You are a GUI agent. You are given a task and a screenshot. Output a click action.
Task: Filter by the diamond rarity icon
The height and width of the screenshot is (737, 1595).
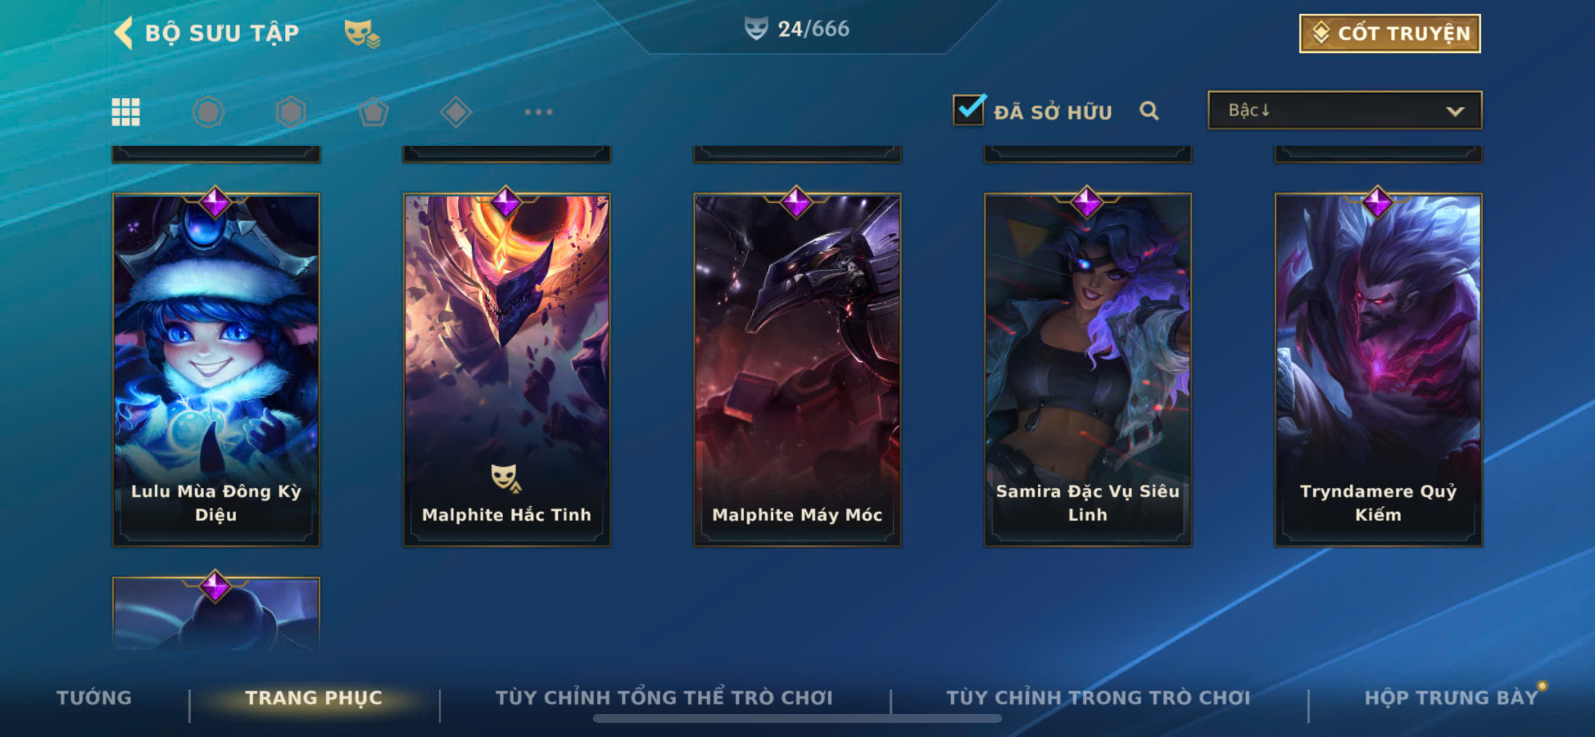click(456, 112)
